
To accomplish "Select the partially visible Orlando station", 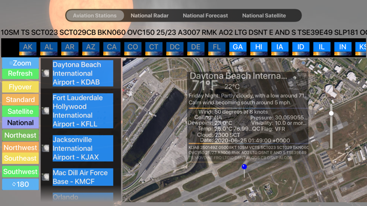I will click(83, 197).
